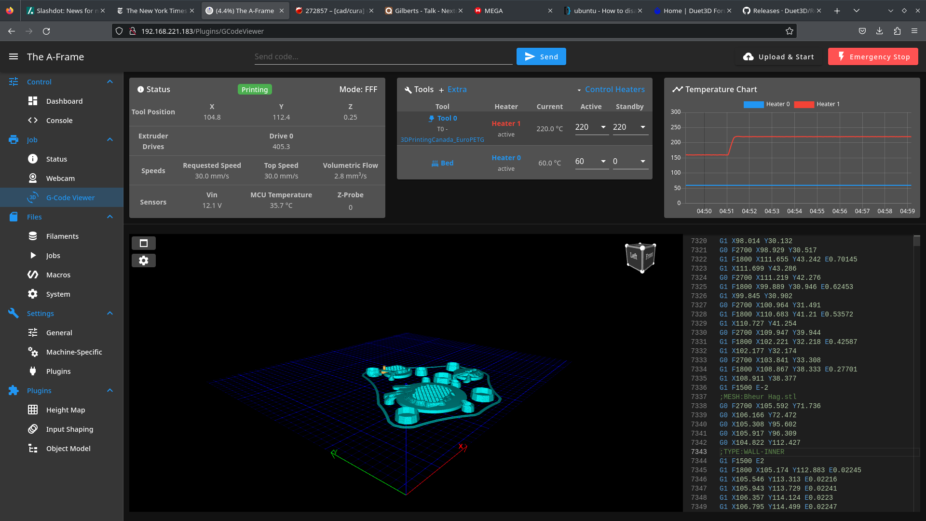Image resolution: width=926 pixels, height=521 pixels.
Task: Click the Object Model plugin icon
Action: pos(33,449)
